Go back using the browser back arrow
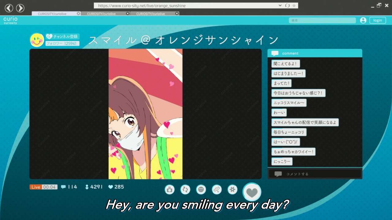The width and height of the screenshot is (392, 220). 9,8
